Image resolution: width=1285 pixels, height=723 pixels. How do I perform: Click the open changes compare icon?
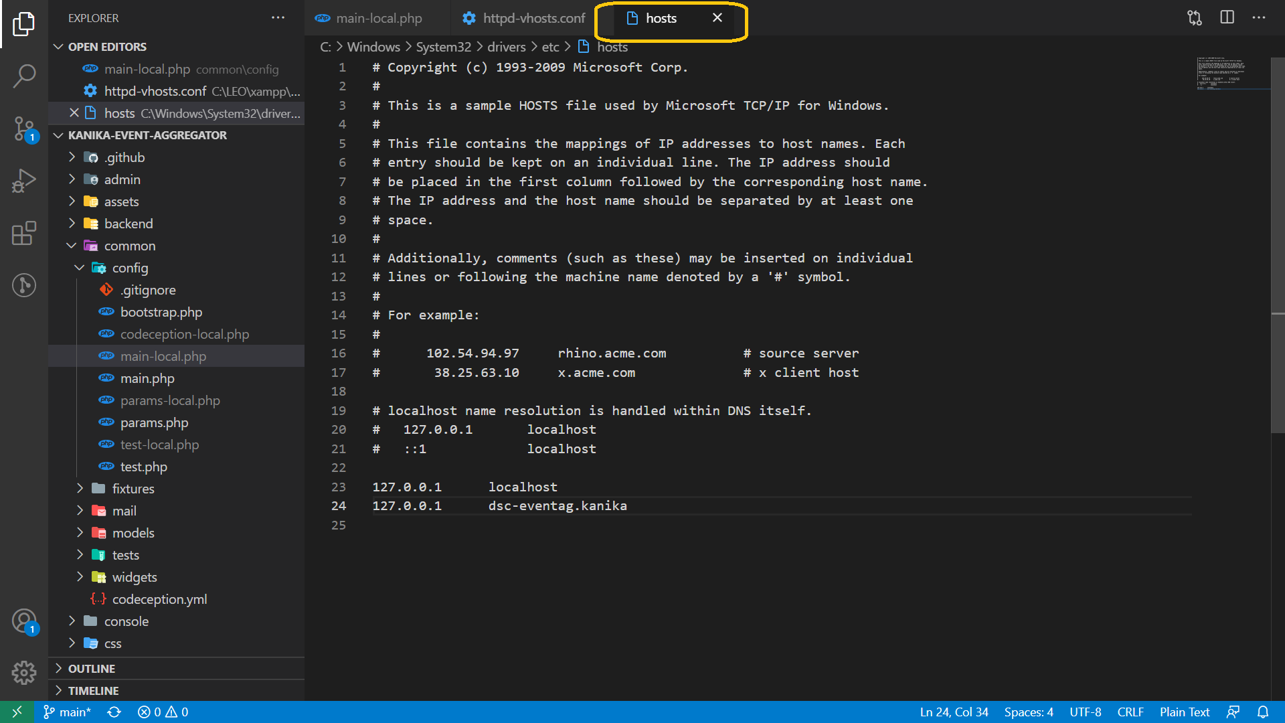pos(1195,18)
